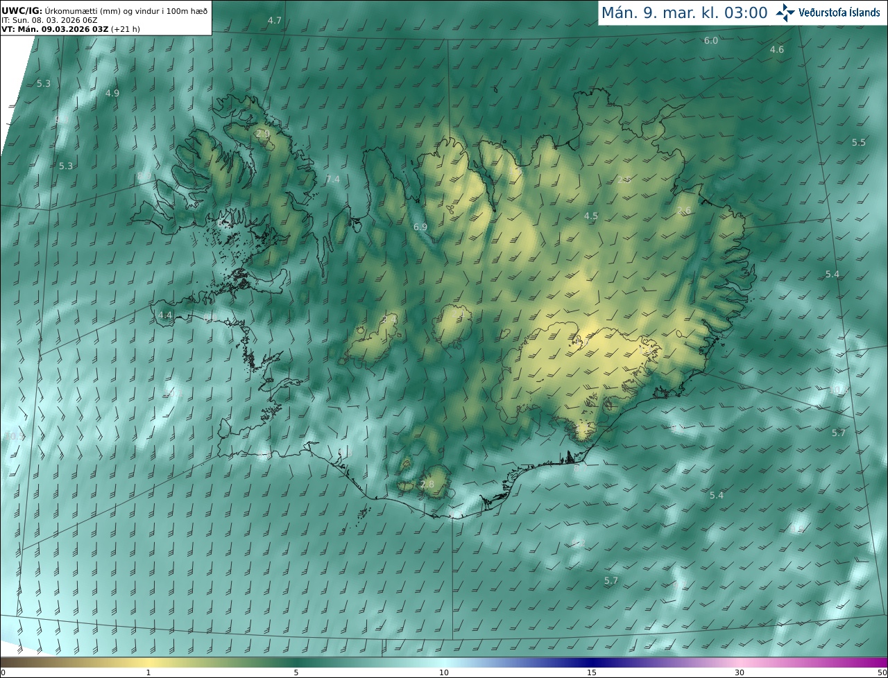This screenshot has width=888, height=678.
Task: Click the UWC/IG title line in legend box
Action: pyautogui.click(x=105, y=12)
